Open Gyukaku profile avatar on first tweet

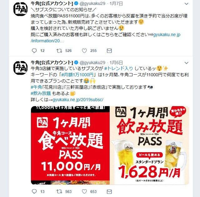[x=20, y=9]
